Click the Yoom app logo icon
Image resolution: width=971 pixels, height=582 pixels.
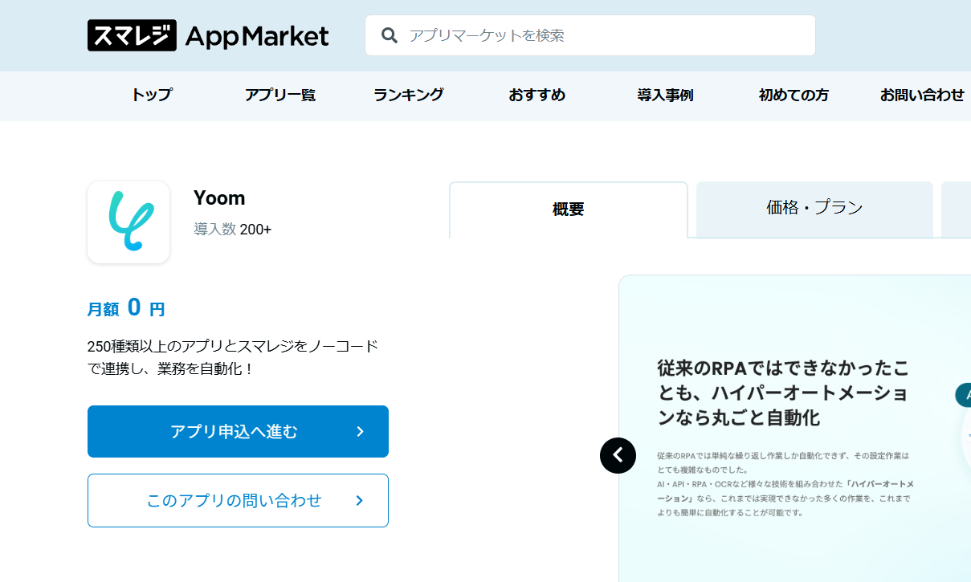tap(129, 222)
